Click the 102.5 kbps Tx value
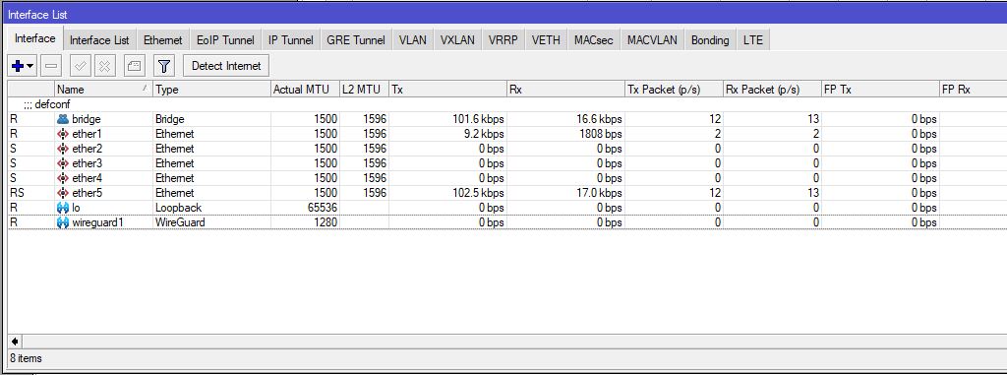The image size is (1007, 375). click(x=478, y=193)
